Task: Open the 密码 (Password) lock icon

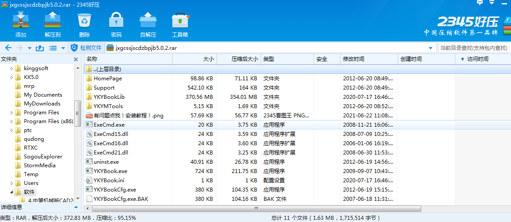Action: [116, 20]
